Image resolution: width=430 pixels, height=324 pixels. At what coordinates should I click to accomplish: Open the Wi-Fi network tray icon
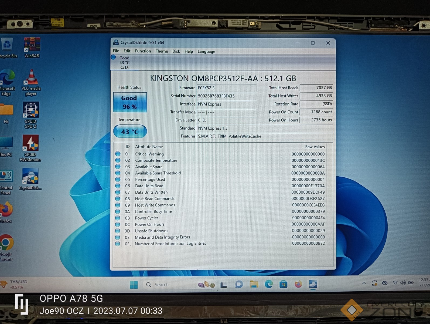tap(395, 283)
